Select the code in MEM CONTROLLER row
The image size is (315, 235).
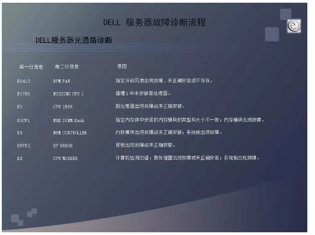click(20, 133)
